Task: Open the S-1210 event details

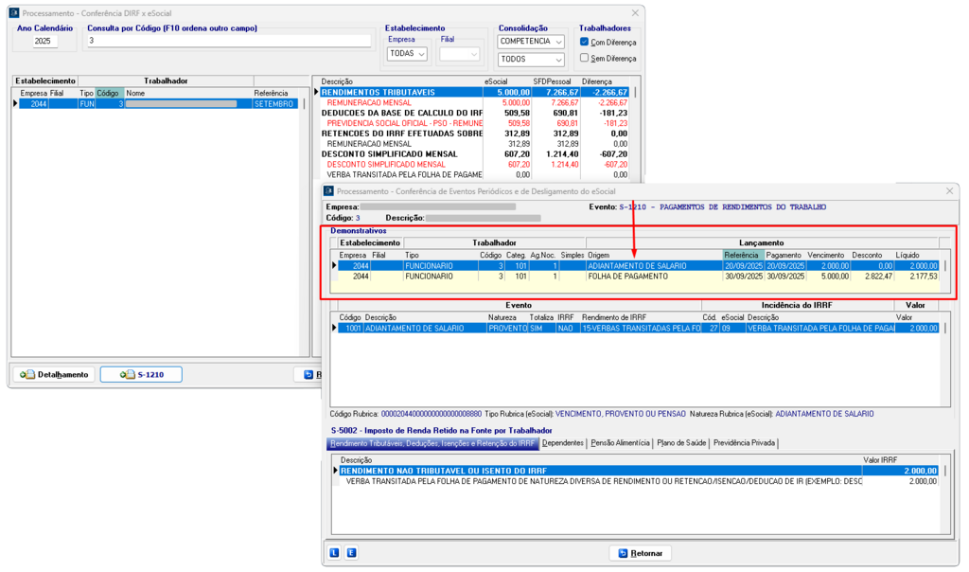Action: 141,374
